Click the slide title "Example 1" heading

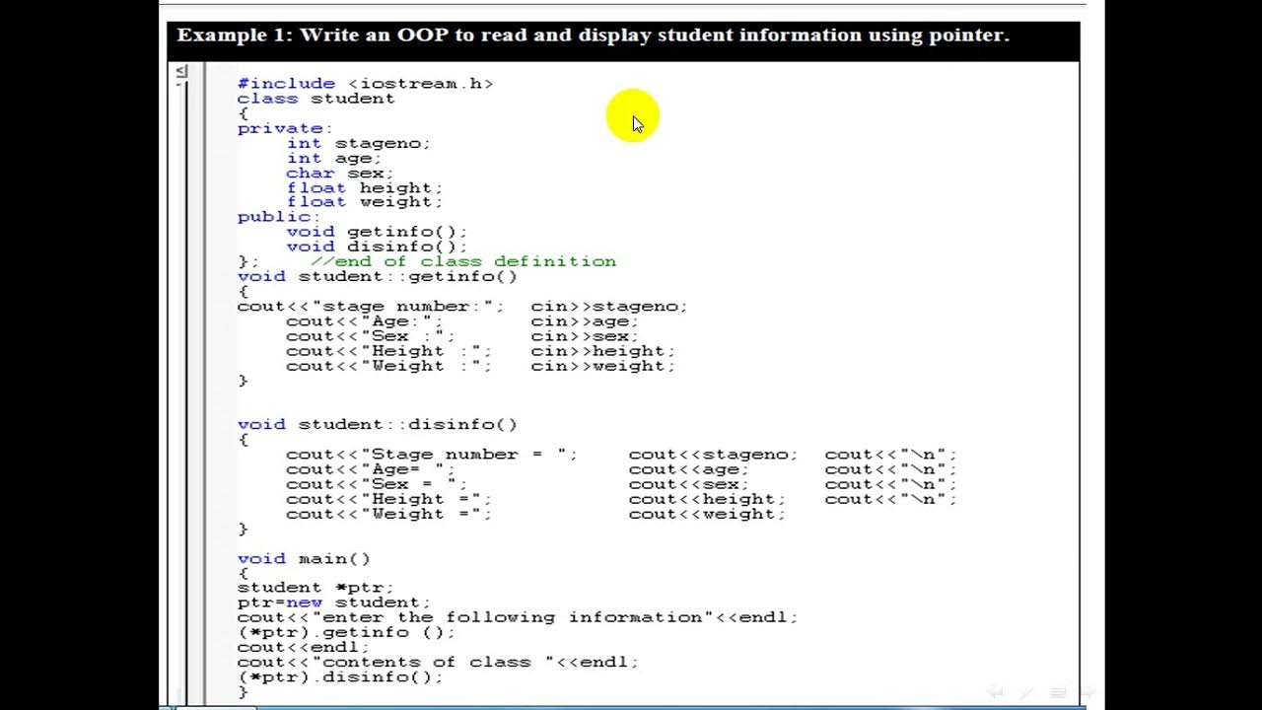(x=593, y=35)
